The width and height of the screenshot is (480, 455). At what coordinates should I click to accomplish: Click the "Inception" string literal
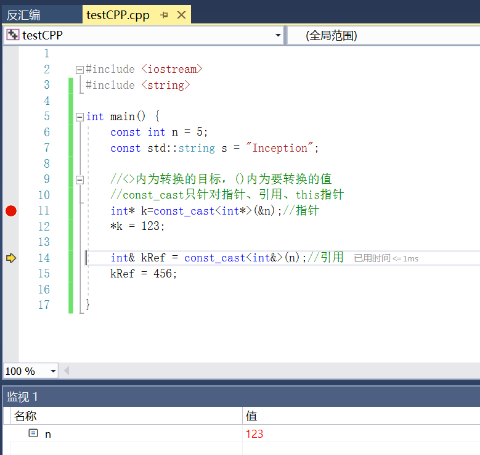(x=280, y=148)
